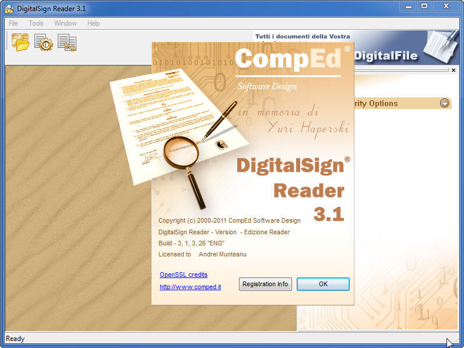Viewport: 464px width, 348px height.
Task: Minimize the DigitalSign Reader window
Action: (409, 6)
